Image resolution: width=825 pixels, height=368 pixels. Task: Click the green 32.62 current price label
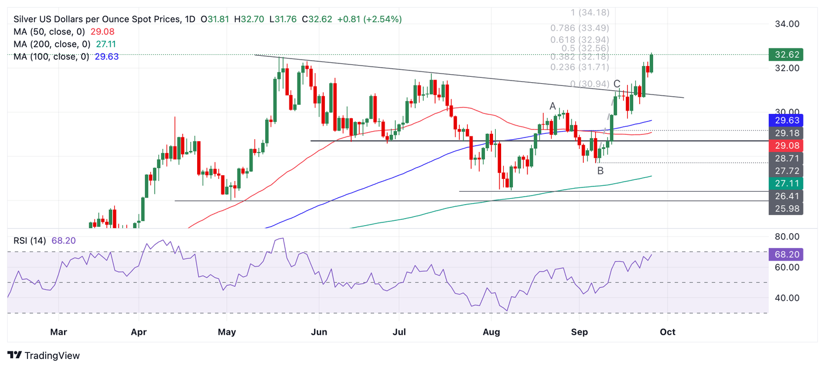(x=786, y=55)
